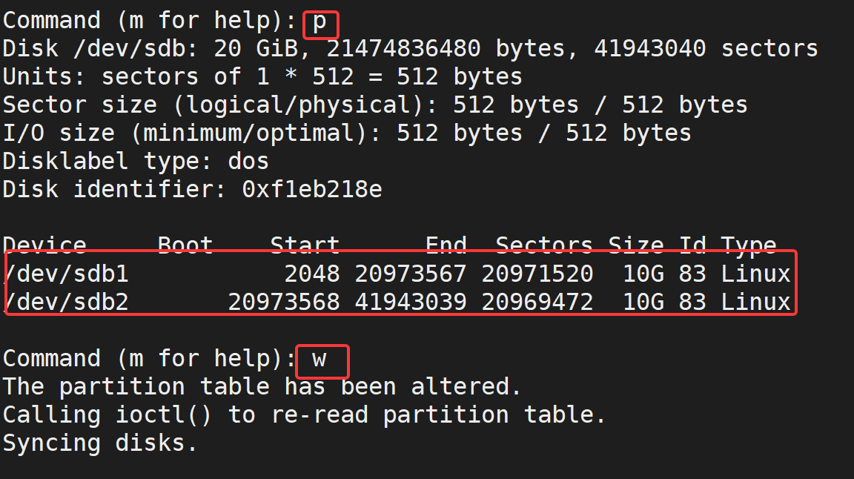Click the End column header
This screenshot has height=479, width=854.
(446, 245)
